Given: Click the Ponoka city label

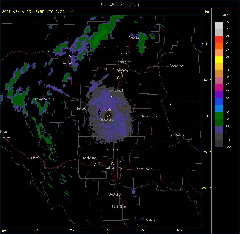Looking at the screenshot, I should pos(134,38).
